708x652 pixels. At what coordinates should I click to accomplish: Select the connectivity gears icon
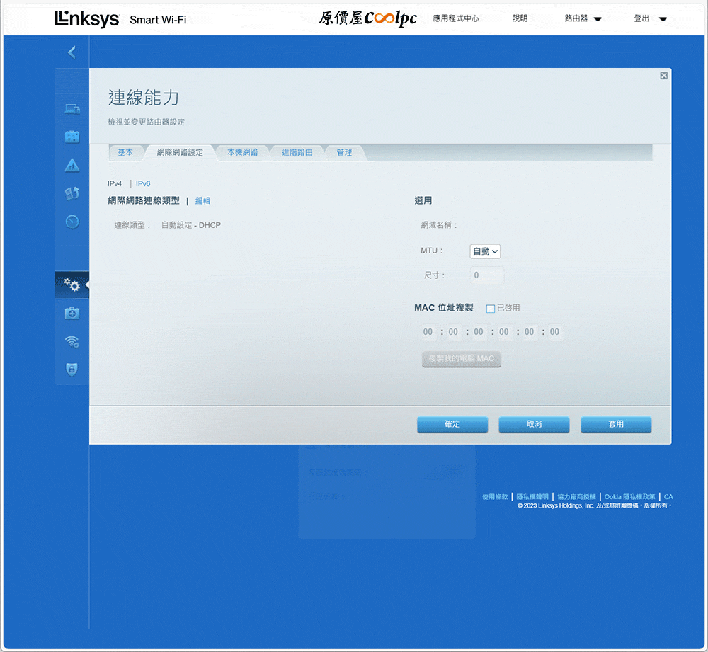click(x=72, y=285)
